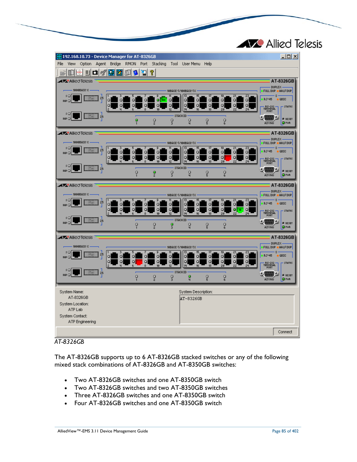
Task: Click the open-book toolbar icon
Action: point(71,73)
